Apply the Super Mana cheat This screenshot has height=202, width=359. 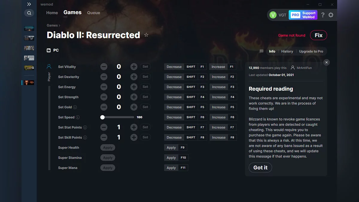click(107, 168)
